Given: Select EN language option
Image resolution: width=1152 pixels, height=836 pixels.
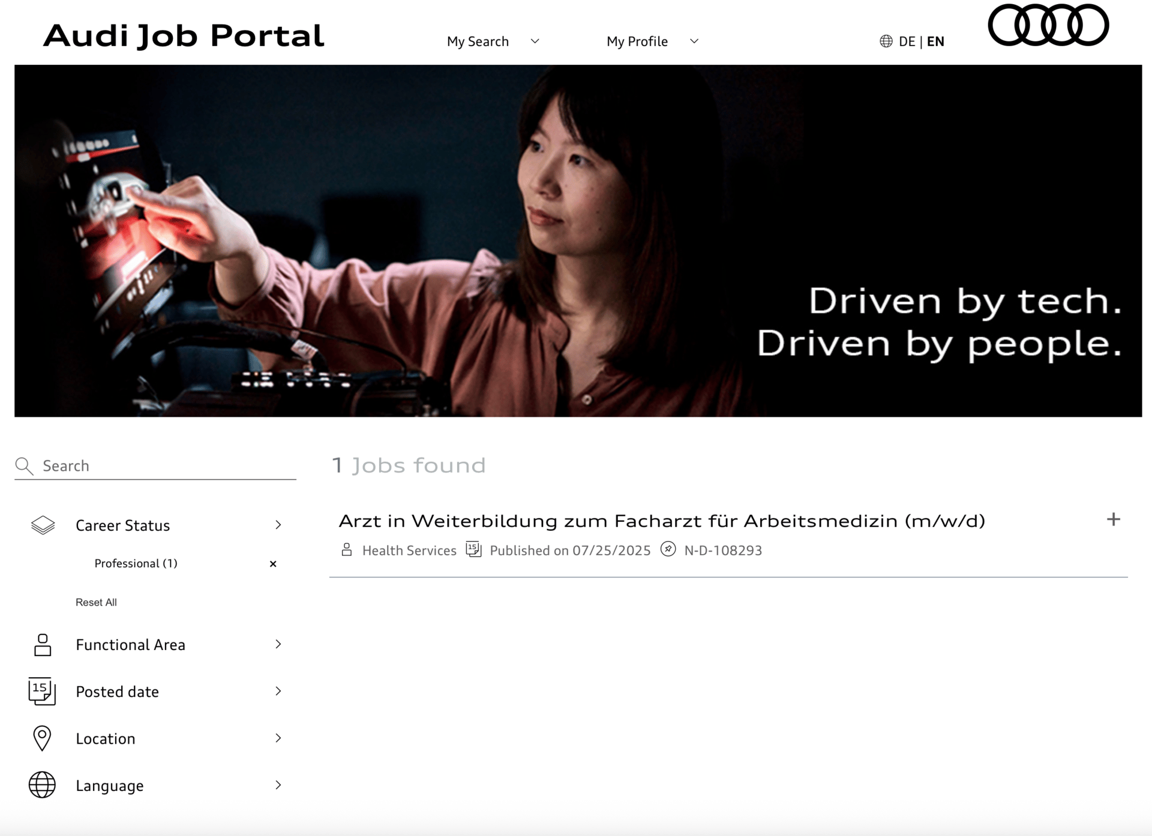Looking at the screenshot, I should (935, 41).
